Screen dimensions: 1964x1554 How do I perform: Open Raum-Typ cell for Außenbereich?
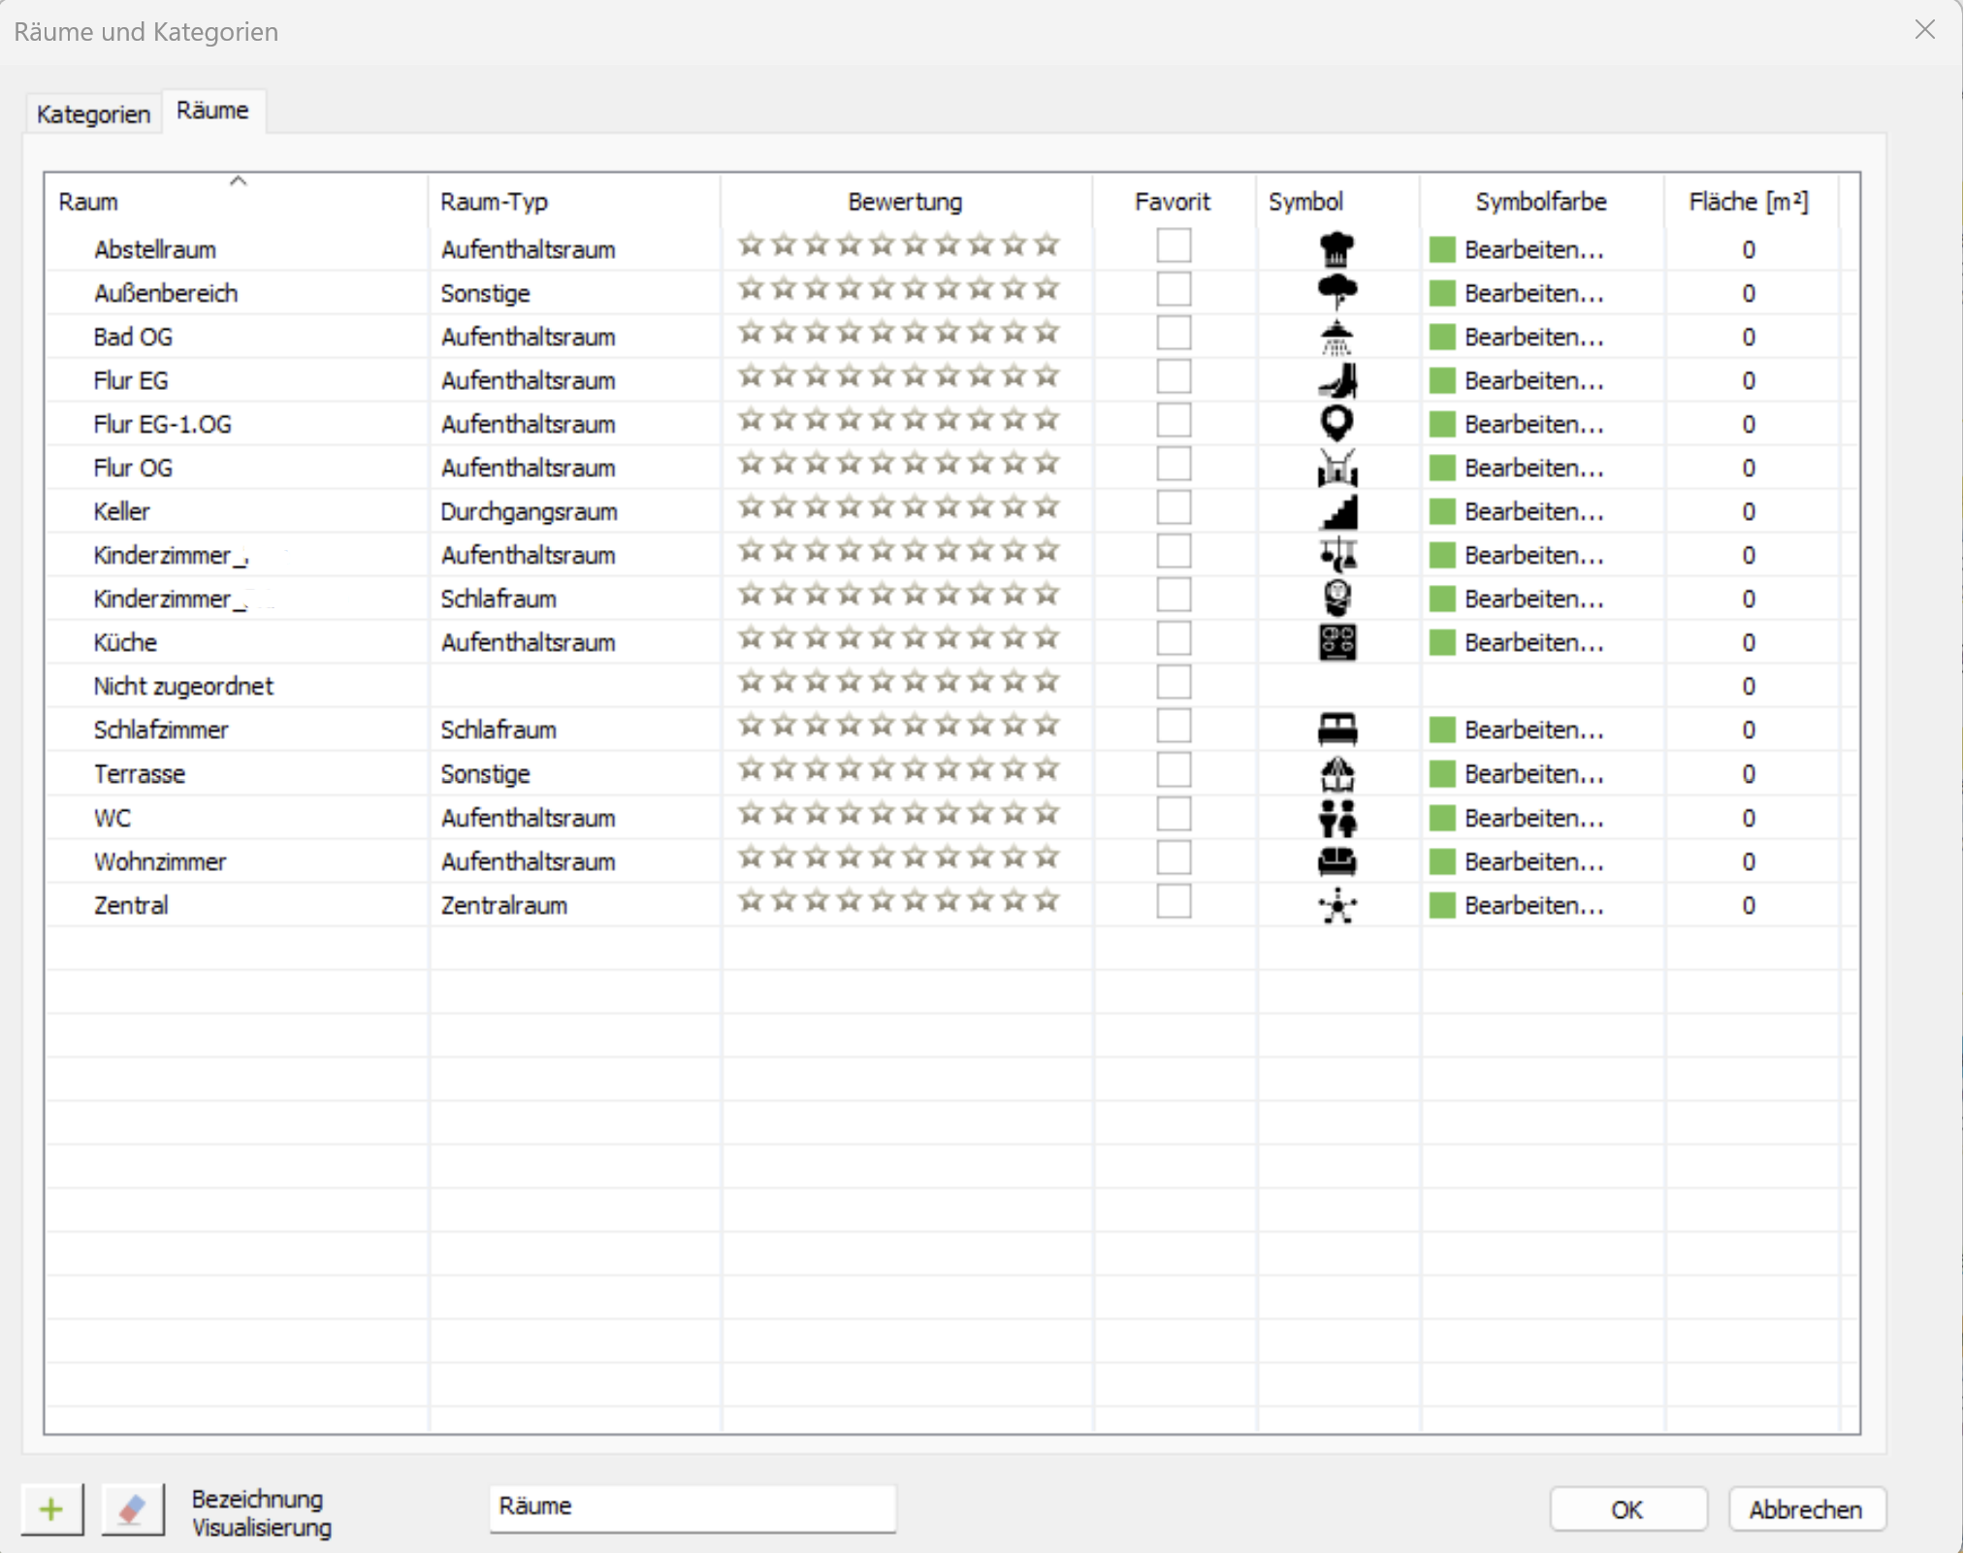click(x=574, y=293)
